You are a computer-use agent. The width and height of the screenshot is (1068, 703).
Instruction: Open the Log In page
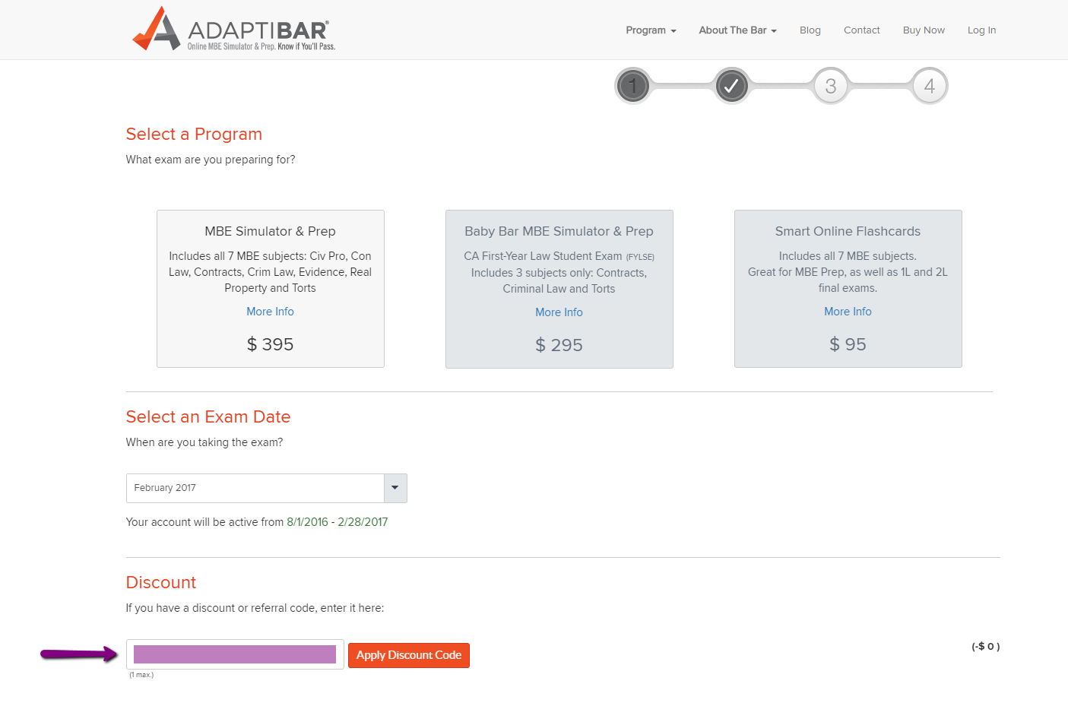pos(981,30)
